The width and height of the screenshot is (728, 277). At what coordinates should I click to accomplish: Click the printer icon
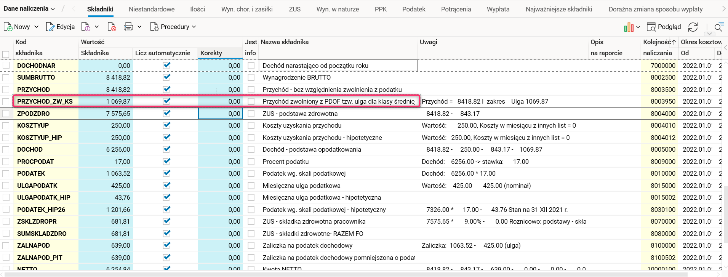pyautogui.click(x=128, y=27)
